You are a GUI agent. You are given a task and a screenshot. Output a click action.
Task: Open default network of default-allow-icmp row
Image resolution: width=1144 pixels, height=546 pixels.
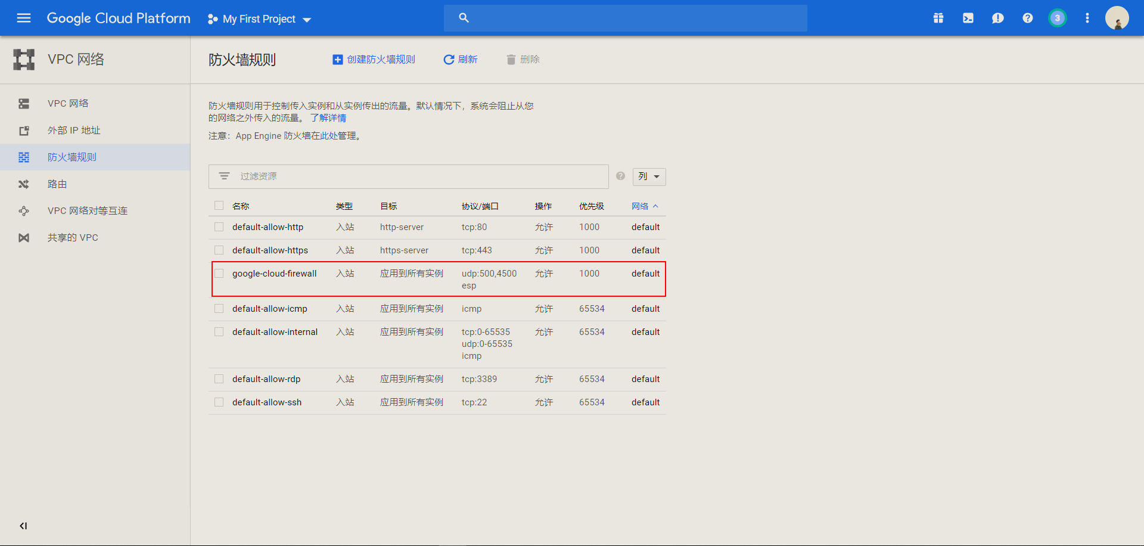click(x=645, y=309)
